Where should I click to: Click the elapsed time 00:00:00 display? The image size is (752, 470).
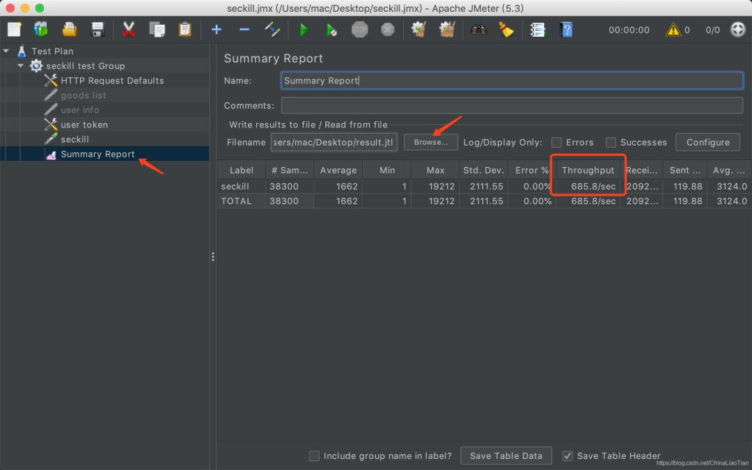(629, 30)
